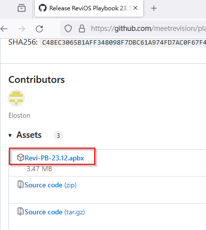Image resolution: width=206 pixels, height=230 pixels.
Task: Open the Firefox View icon
Action: pyautogui.click(x=22, y=8)
